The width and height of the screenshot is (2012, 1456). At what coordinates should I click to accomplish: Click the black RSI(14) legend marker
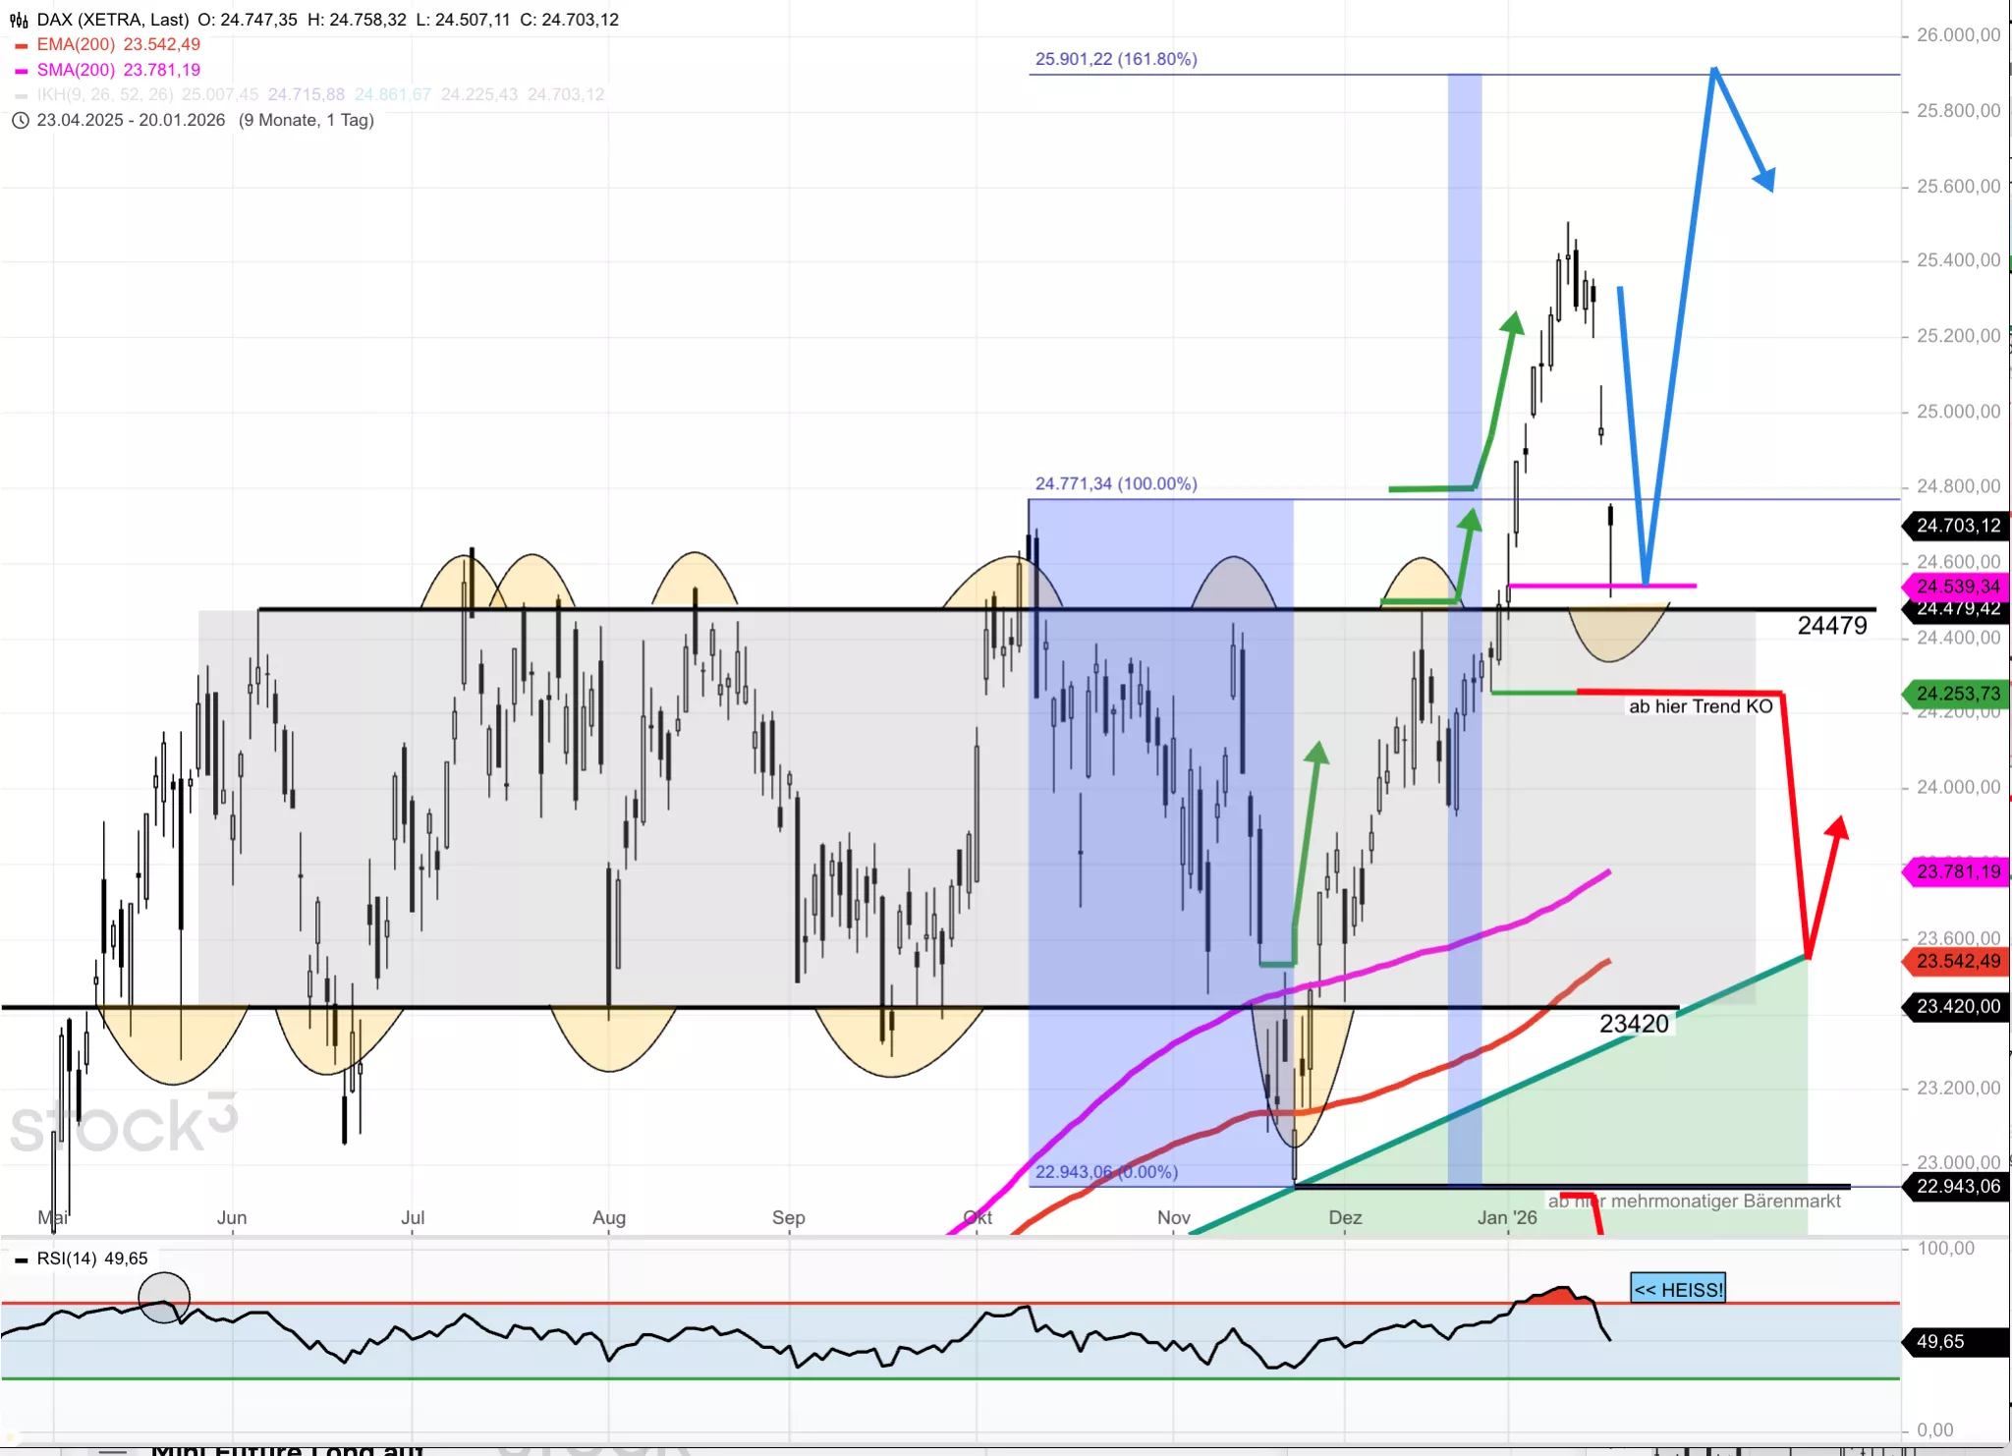21,1260
